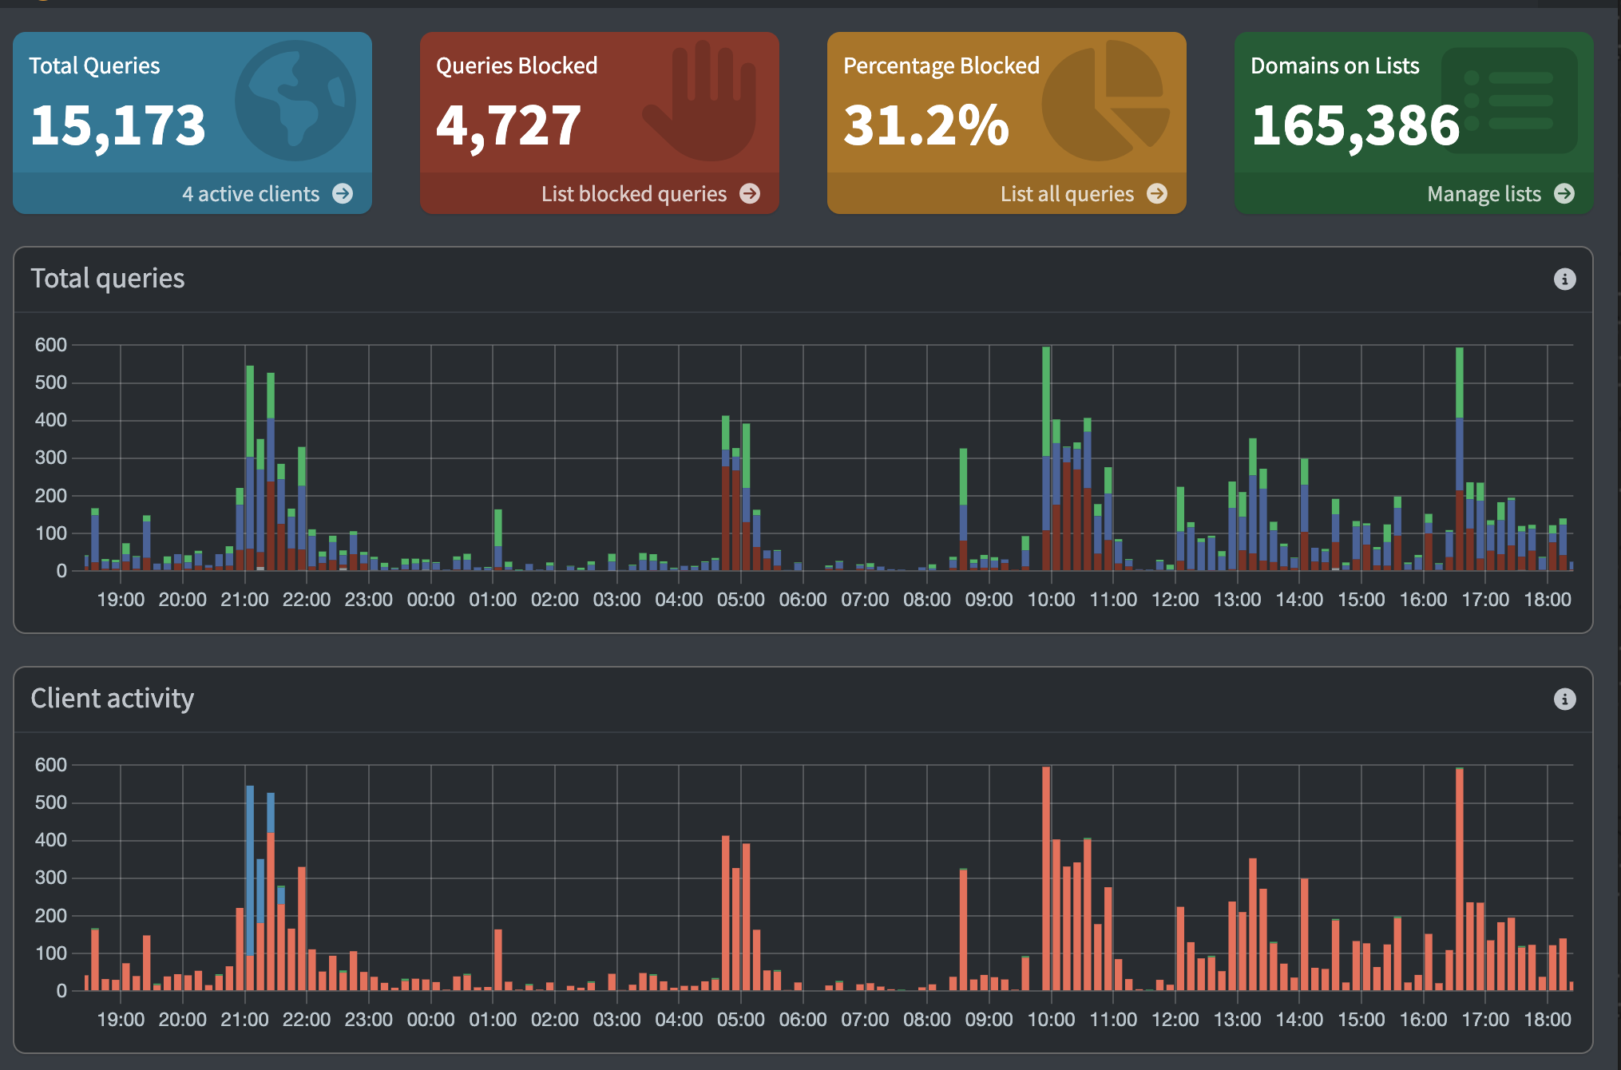
Task: Open the List all queries link
Action: point(1067,193)
